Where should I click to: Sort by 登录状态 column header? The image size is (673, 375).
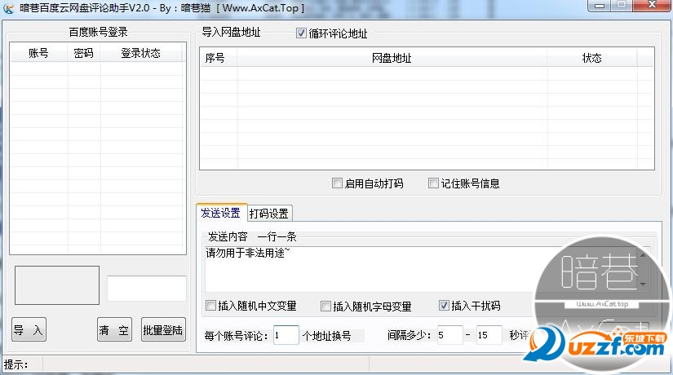point(141,53)
